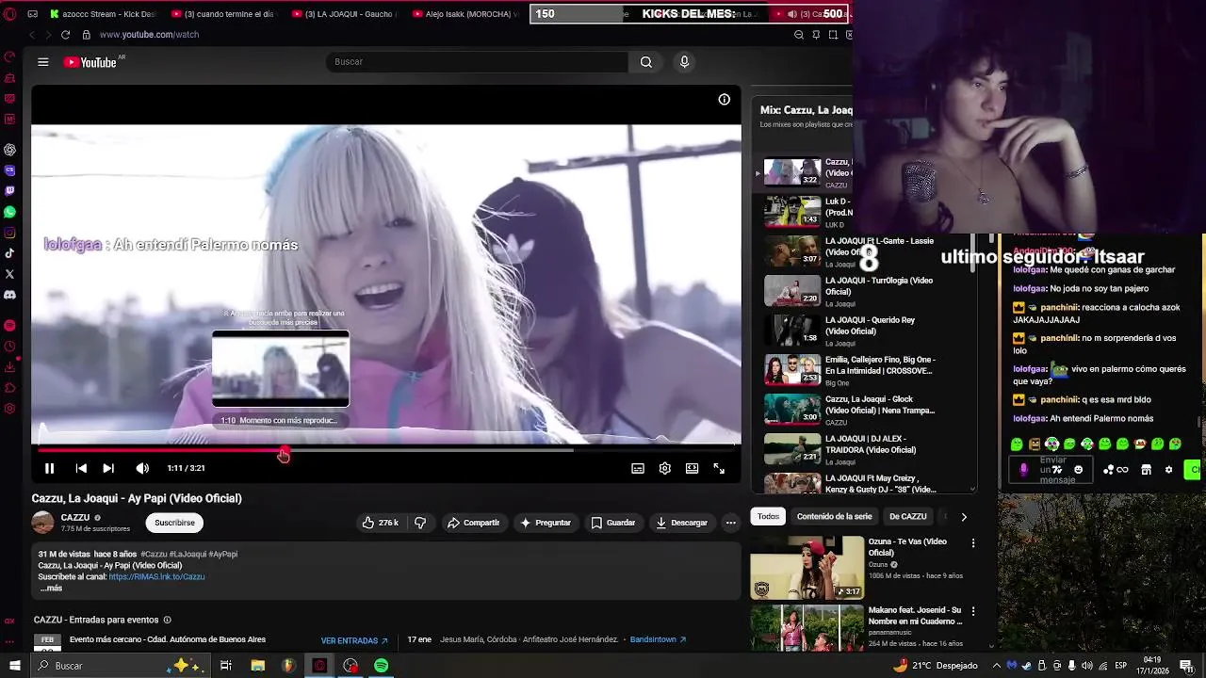Open X (Twitter) in the browser sidebar
This screenshot has height=678, width=1206.
[9, 274]
